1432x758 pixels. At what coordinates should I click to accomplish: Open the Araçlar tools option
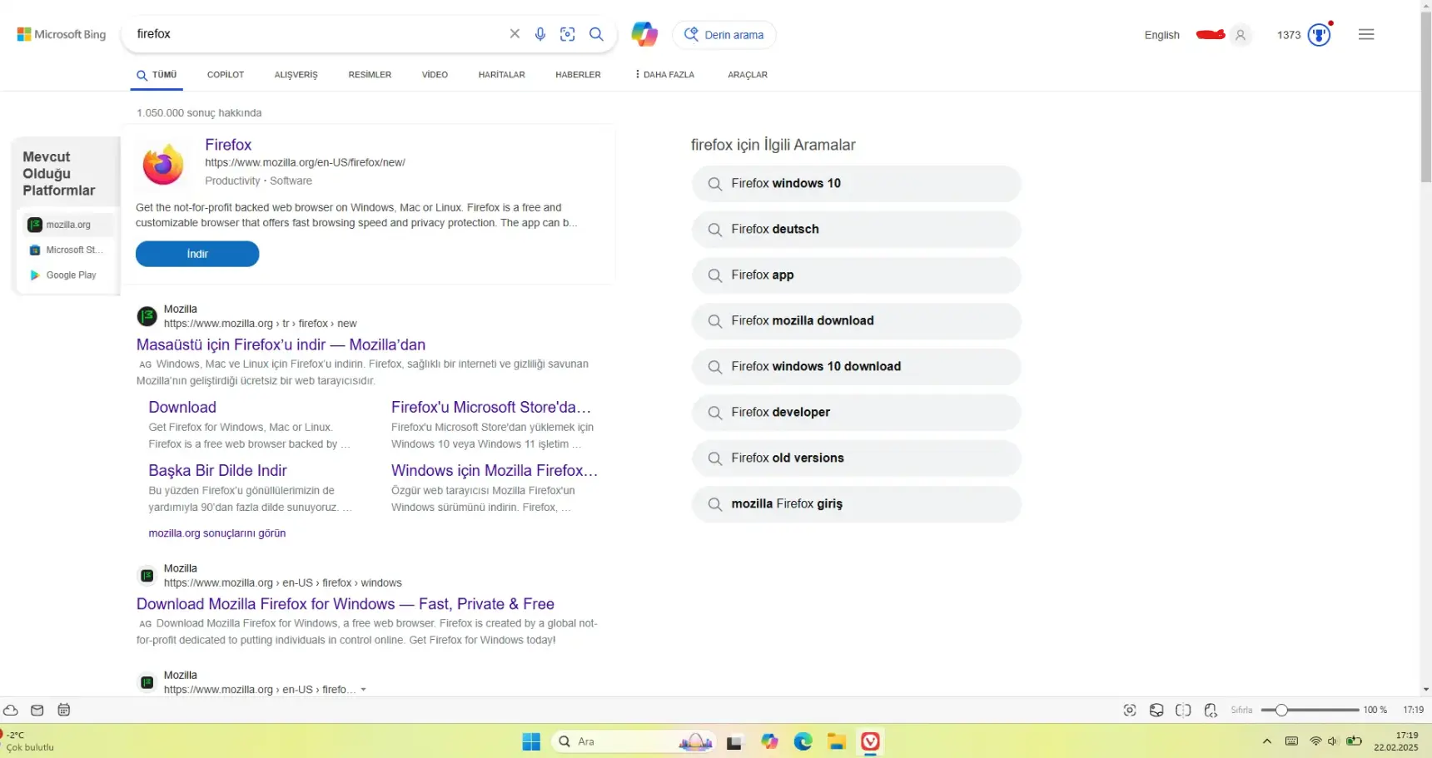coord(748,75)
